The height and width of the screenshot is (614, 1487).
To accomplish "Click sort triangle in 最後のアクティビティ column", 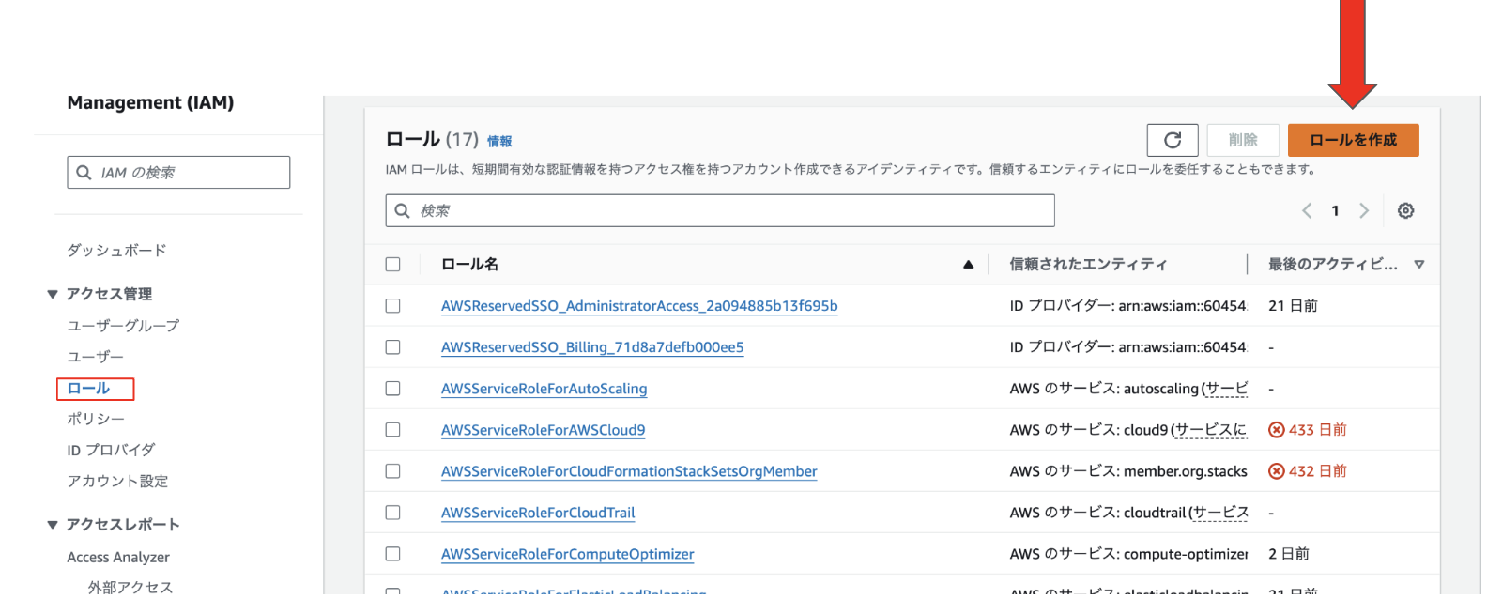I will coord(1418,265).
